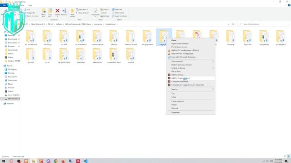Switch to the View ribbon tab
The width and height of the screenshot is (291, 163).
30,5
